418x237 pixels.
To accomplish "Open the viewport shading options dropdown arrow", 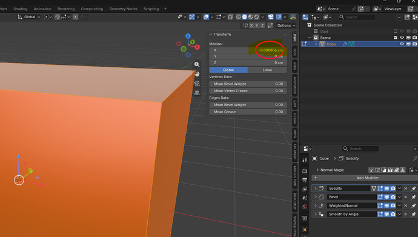I will tap(262, 17).
